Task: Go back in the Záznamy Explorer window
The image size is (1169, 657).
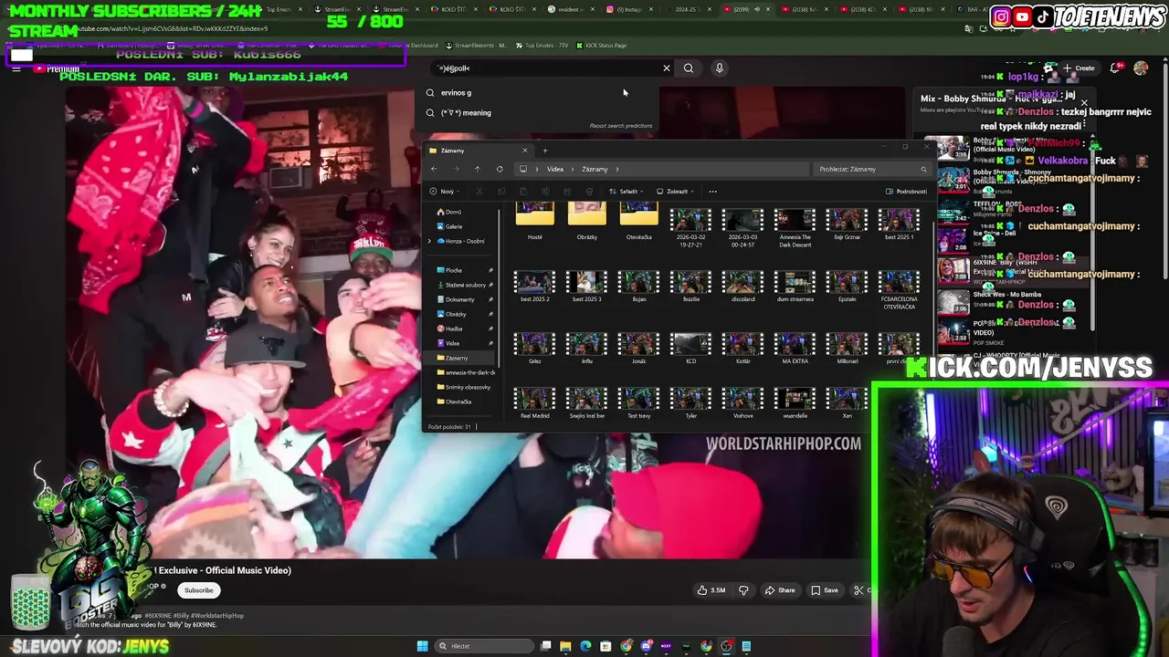Action: (x=434, y=169)
